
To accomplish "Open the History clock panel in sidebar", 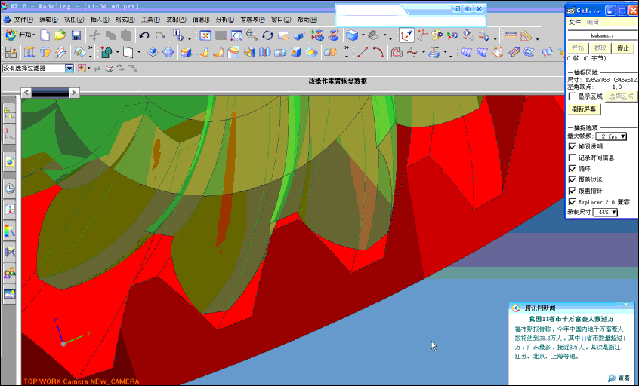I will pos(9,188).
